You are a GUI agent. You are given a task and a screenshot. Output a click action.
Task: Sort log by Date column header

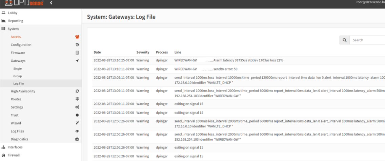click(x=97, y=52)
